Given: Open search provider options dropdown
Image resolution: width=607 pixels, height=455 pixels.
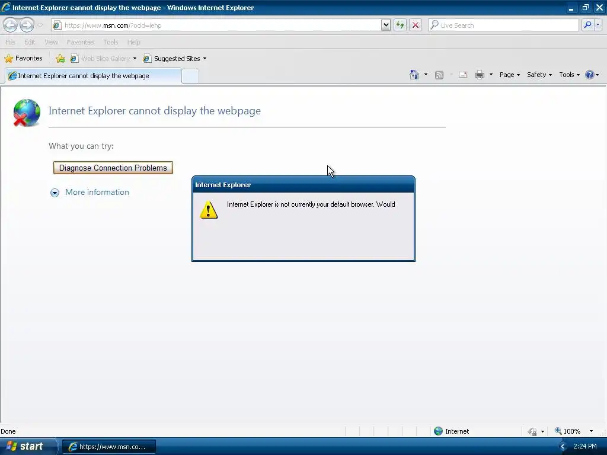Looking at the screenshot, I should click(598, 25).
